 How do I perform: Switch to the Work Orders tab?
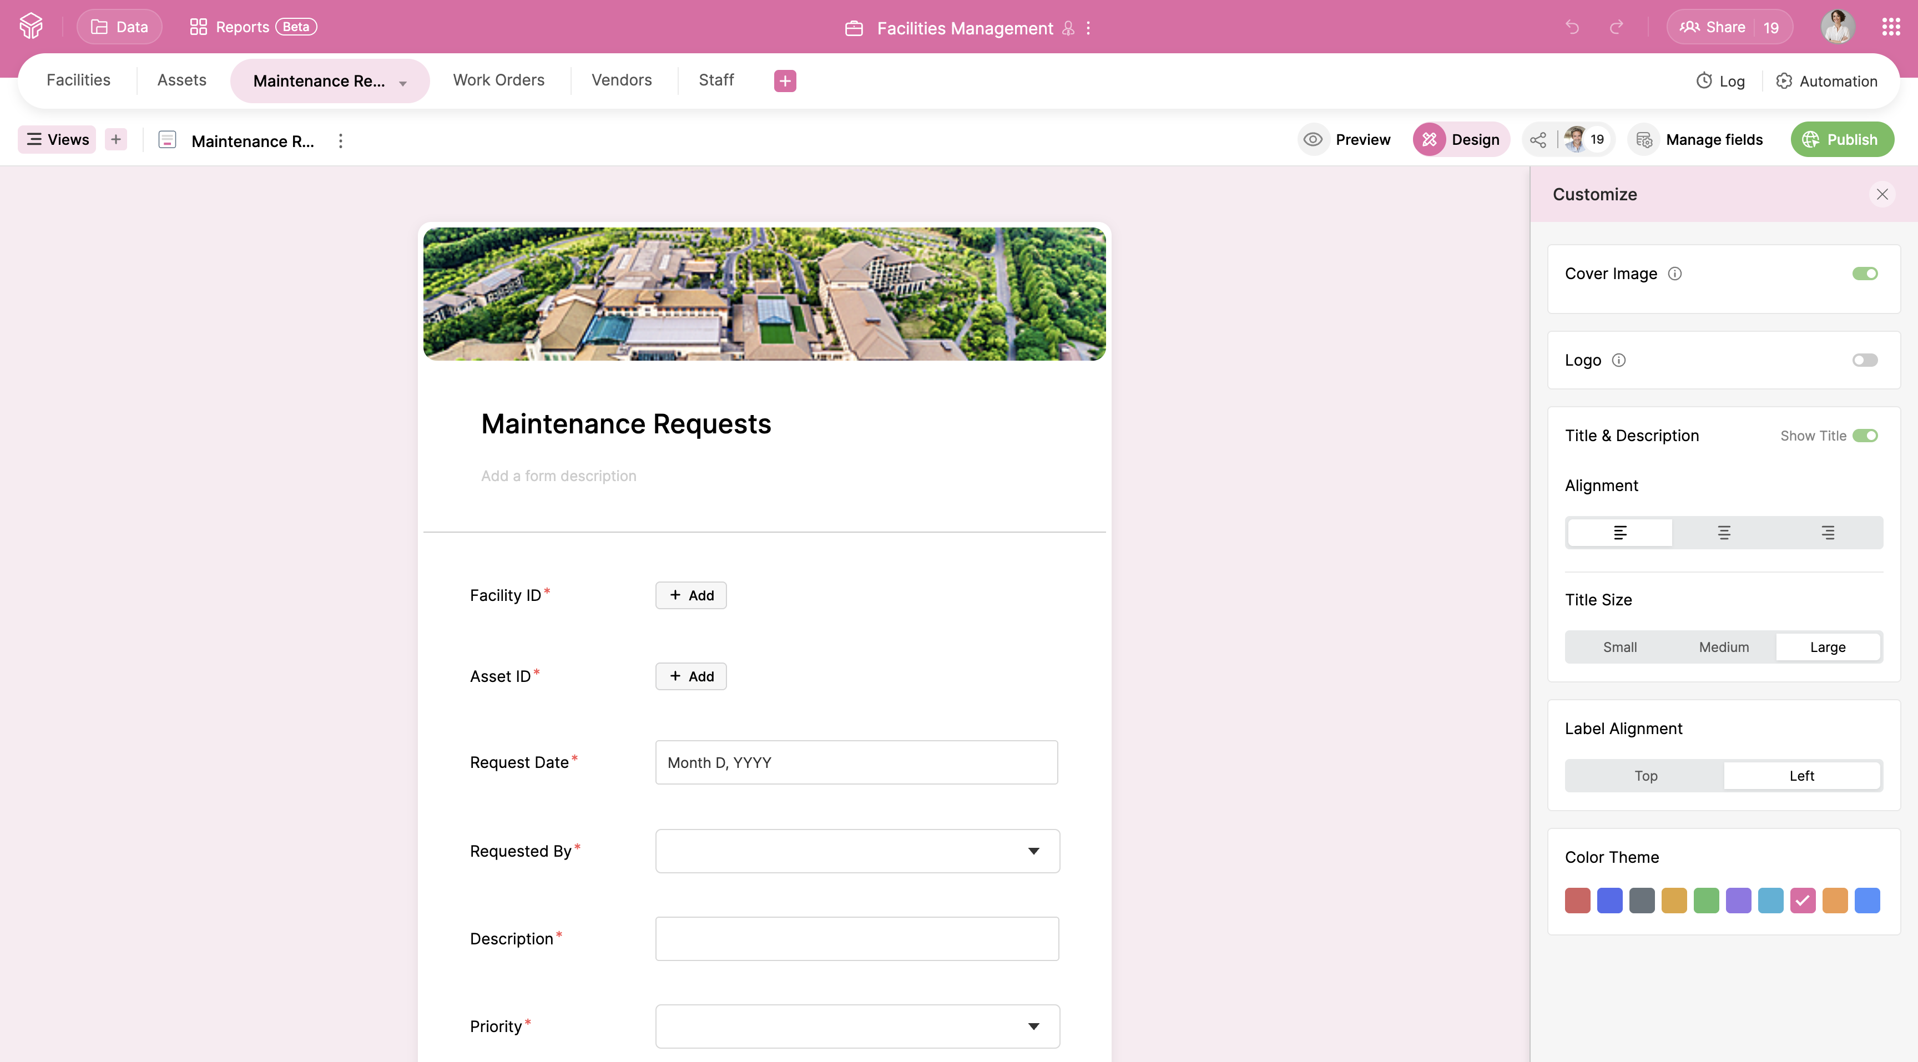click(498, 80)
